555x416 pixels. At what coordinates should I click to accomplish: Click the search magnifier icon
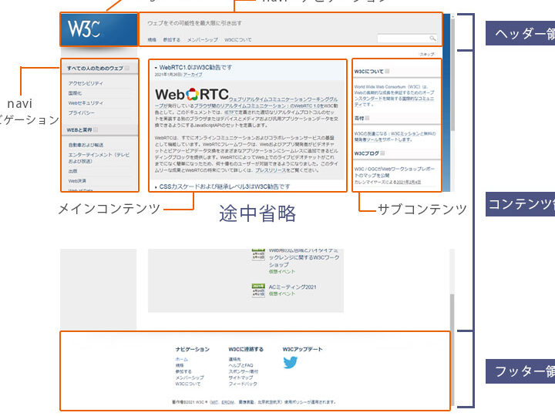(x=433, y=38)
